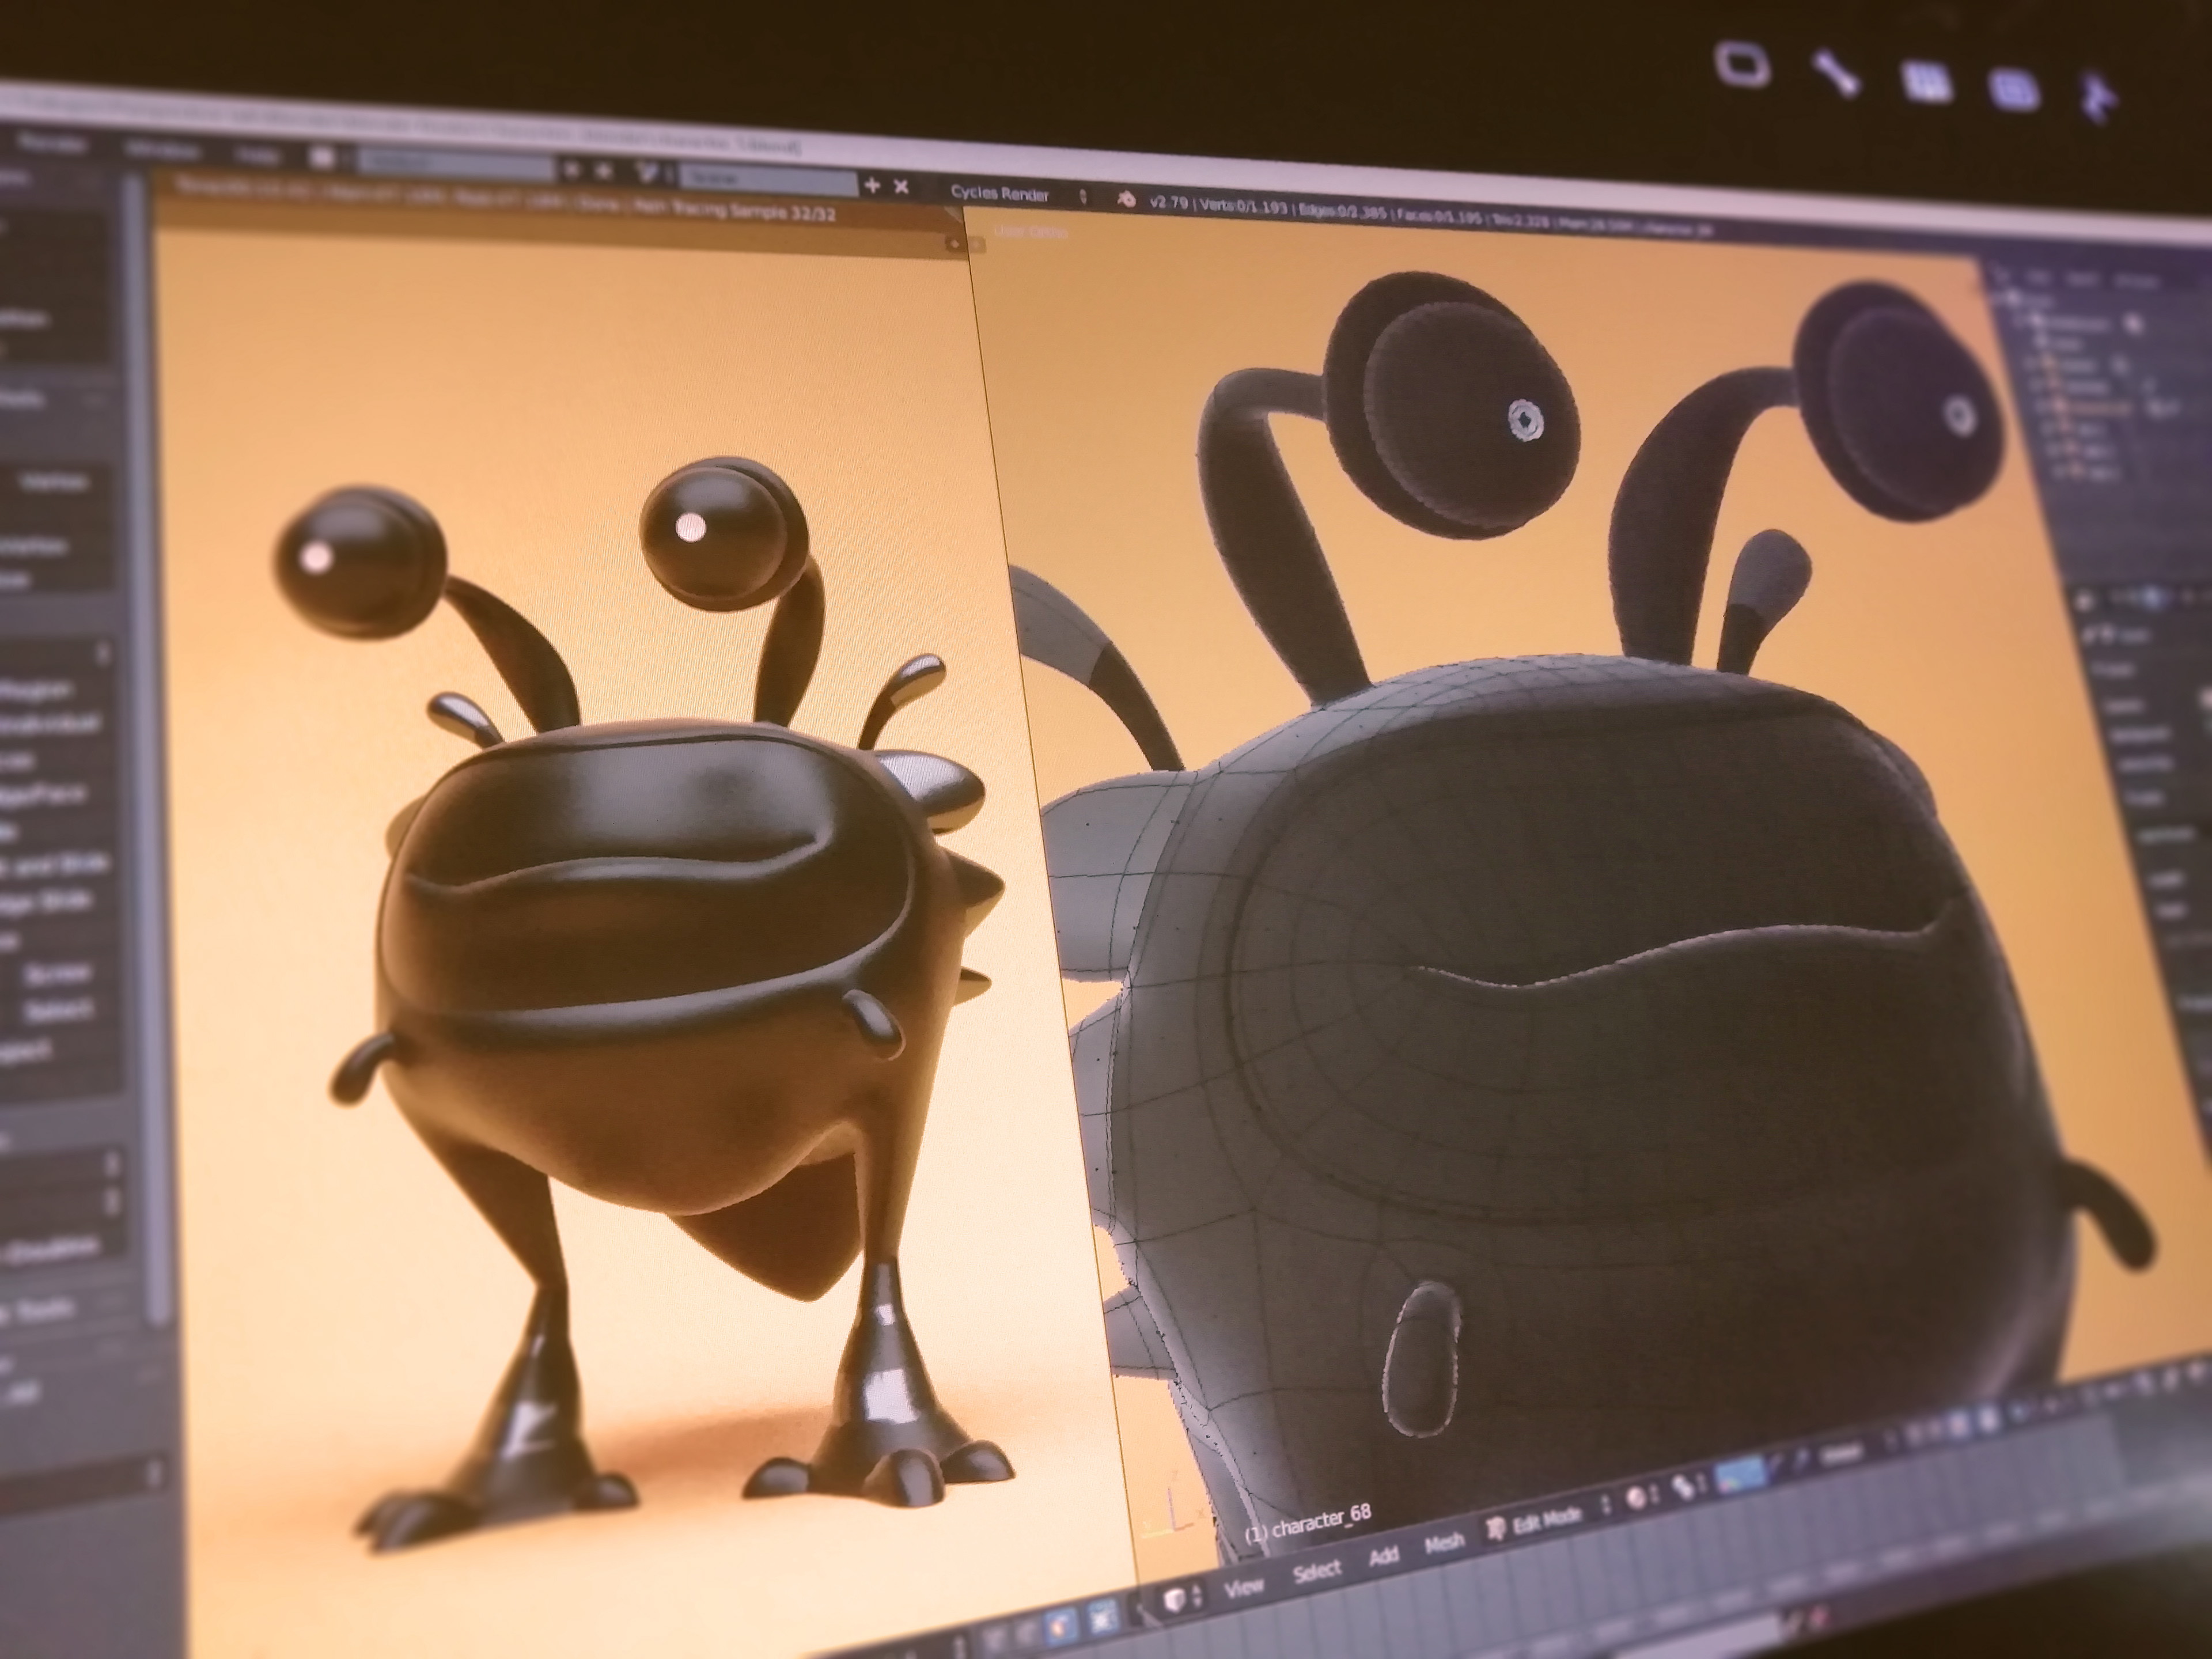
Task: Delete the current screen layout with X
Action: 603,172
